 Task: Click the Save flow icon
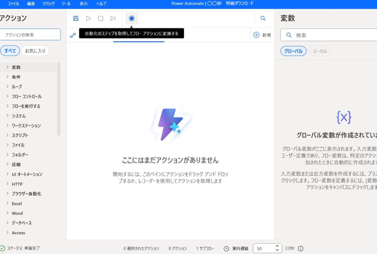point(76,18)
